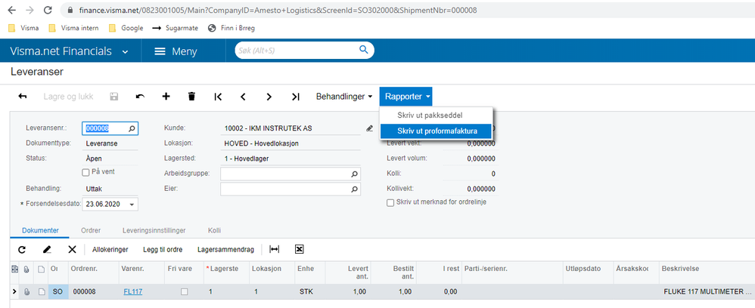The width and height of the screenshot is (755, 308).
Task: Click the delete trash icon
Action: click(191, 97)
